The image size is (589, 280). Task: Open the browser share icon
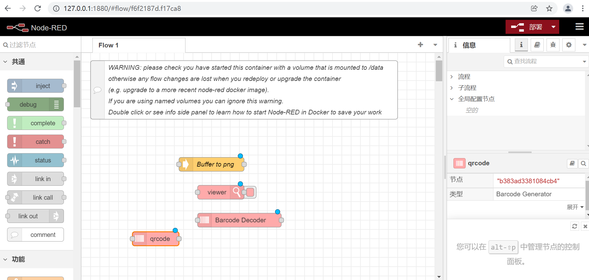point(534,8)
